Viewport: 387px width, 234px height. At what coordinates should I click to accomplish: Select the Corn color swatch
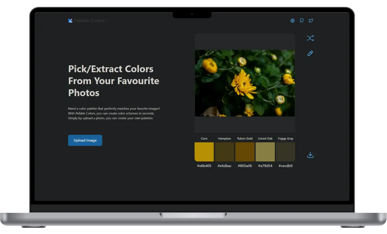tap(204, 152)
